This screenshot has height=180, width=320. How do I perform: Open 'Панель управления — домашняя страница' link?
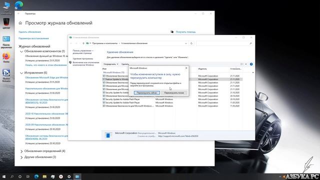(x=83, y=51)
